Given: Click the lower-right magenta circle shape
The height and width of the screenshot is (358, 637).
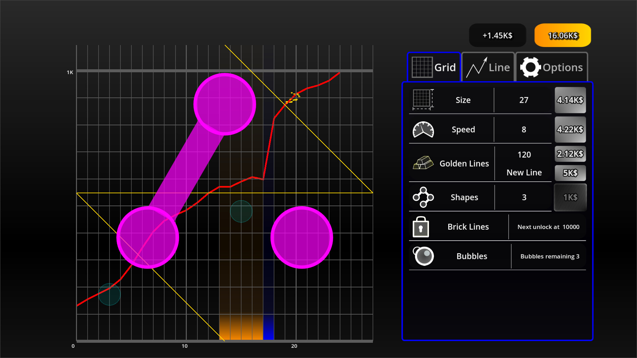Looking at the screenshot, I should tap(302, 237).
